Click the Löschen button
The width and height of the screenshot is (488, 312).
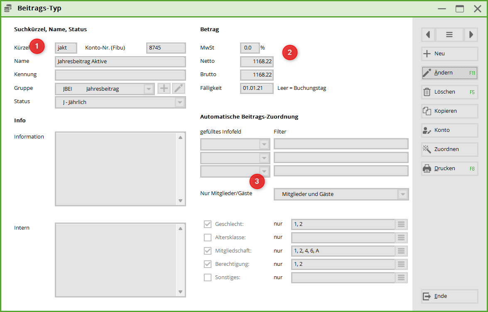coord(449,92)
